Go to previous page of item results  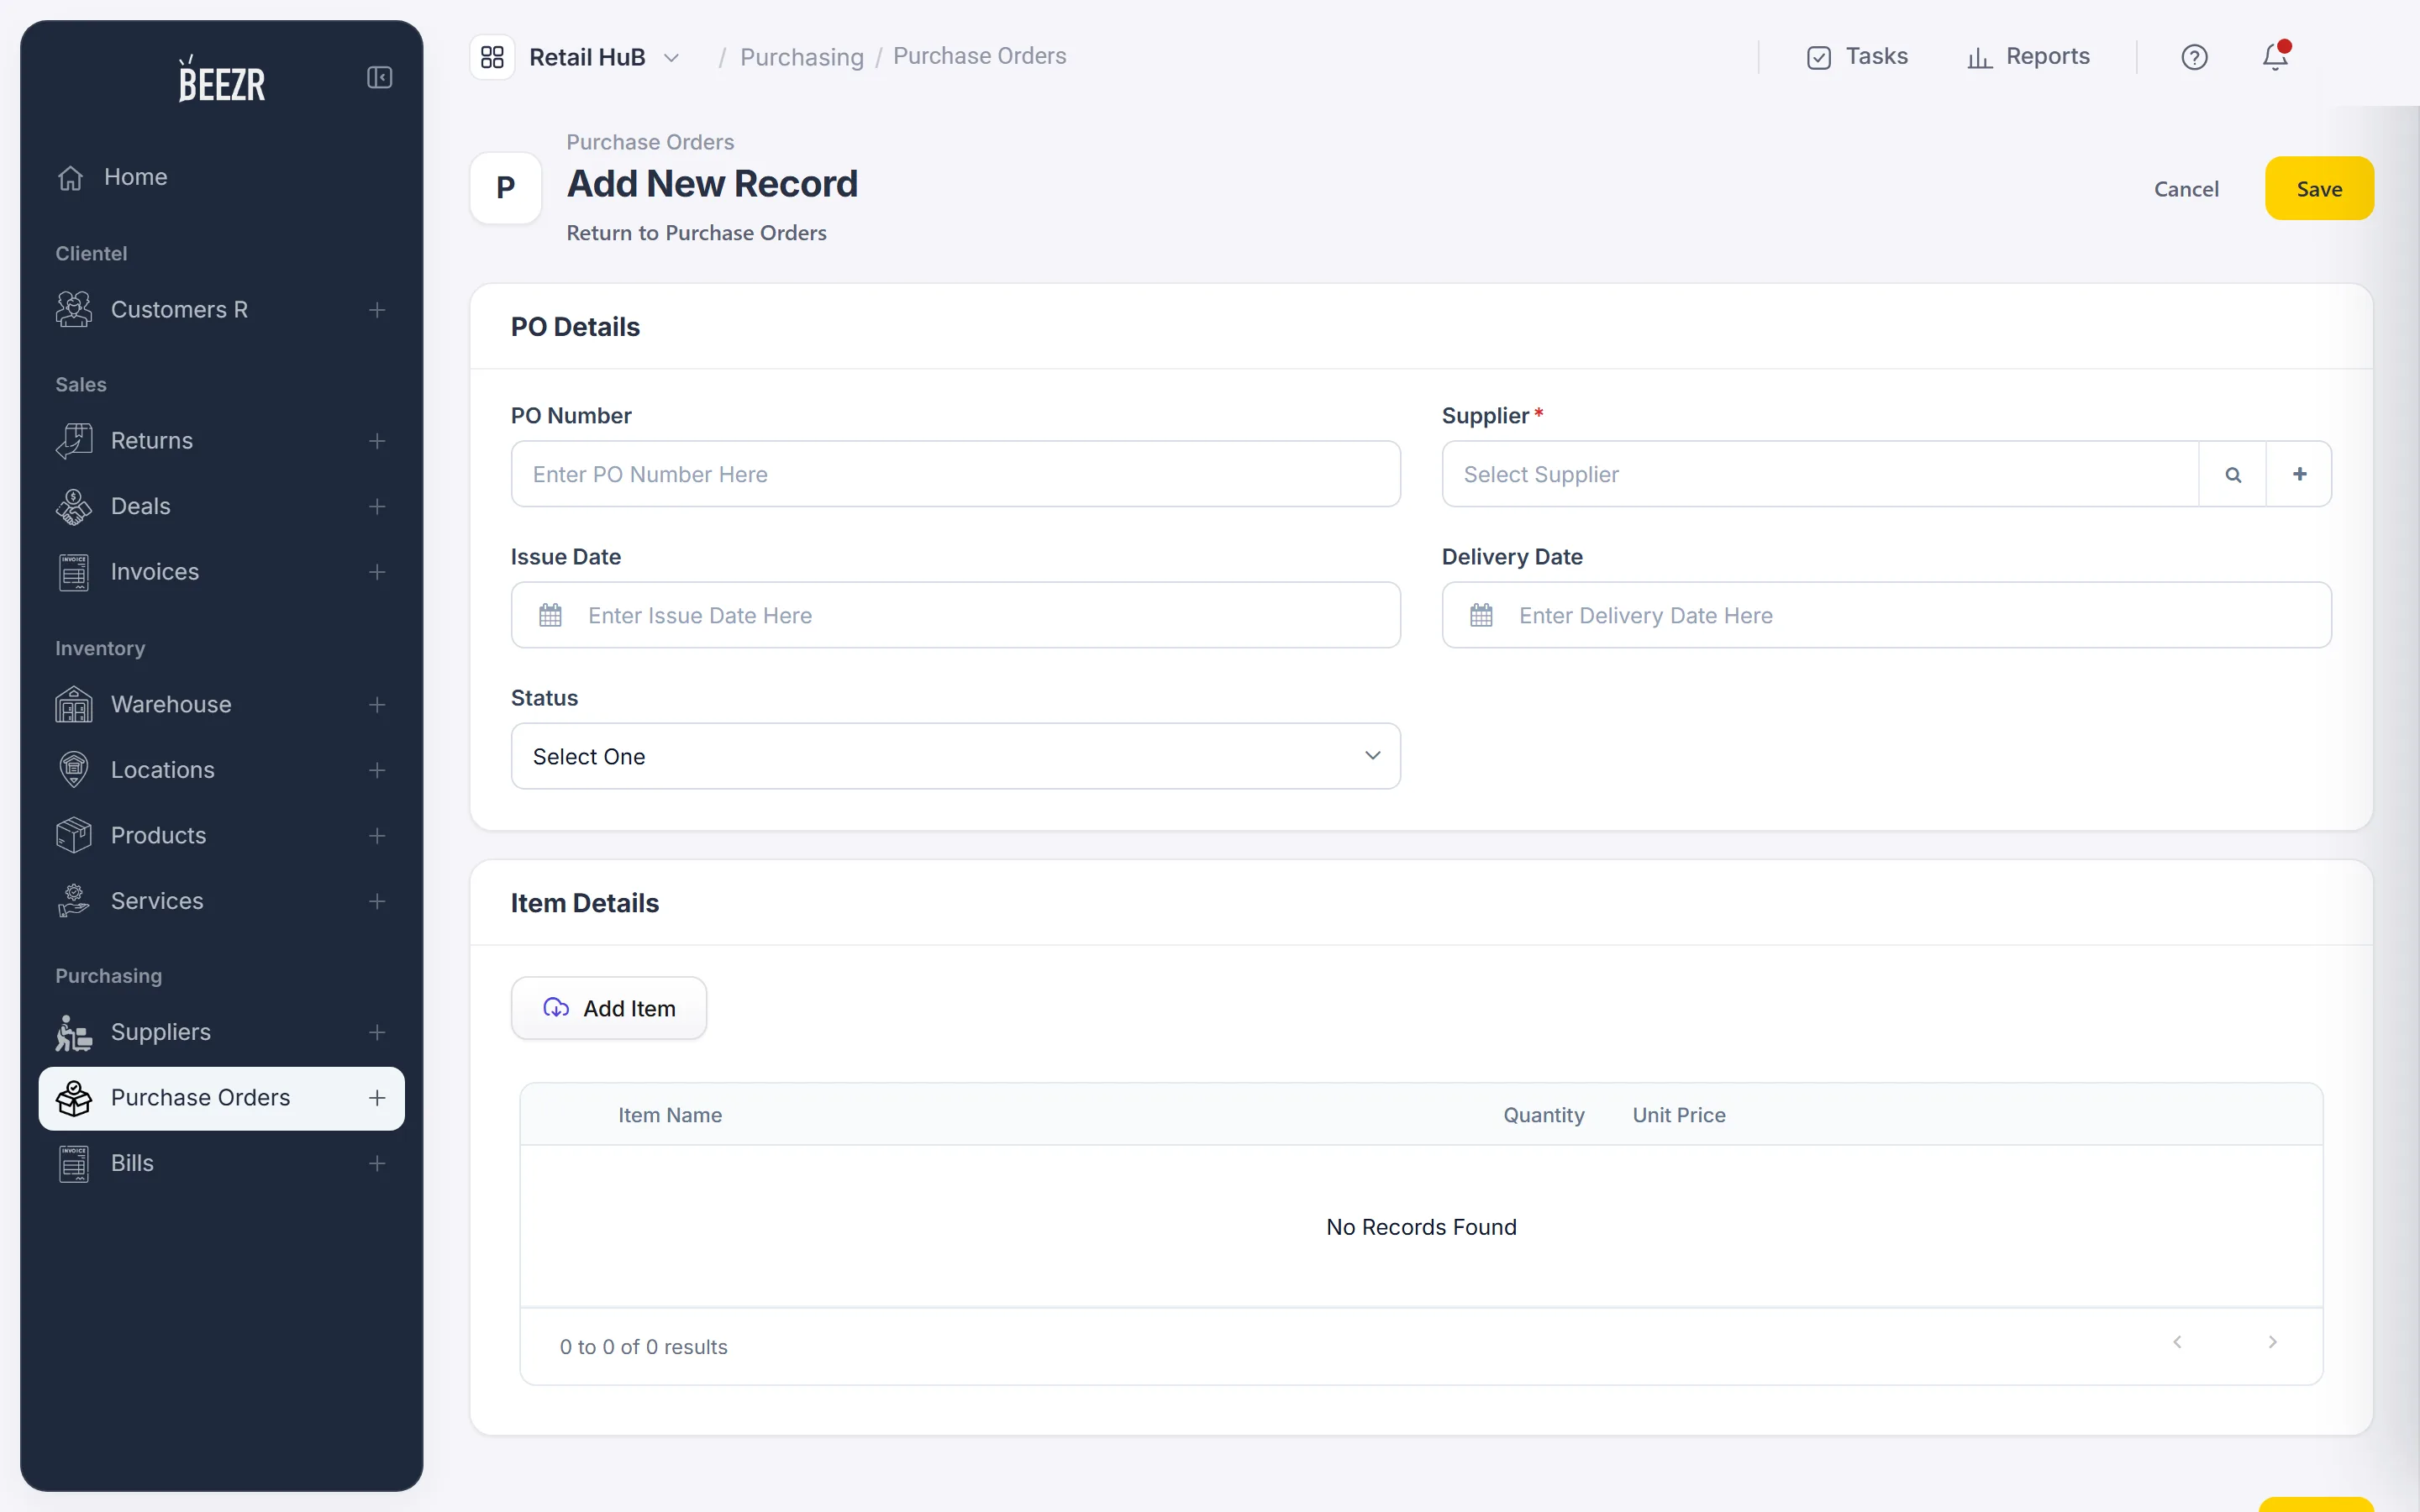pyautogui.click(x=2177, y=1342)
